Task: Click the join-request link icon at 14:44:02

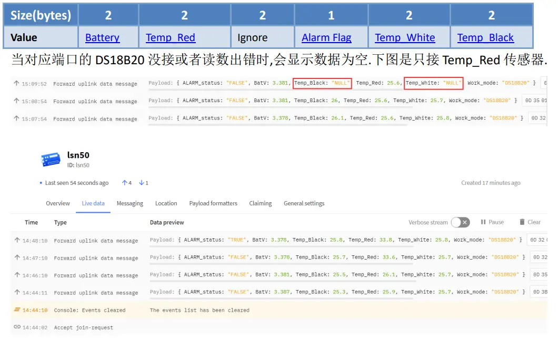Action: point(17,327)
